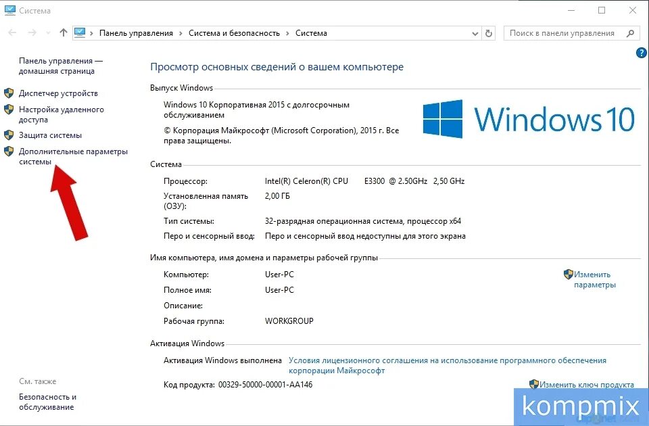The image size is (649, 426).
Task: Refresh the page with the reload icon
Action: tap(489, 33)
